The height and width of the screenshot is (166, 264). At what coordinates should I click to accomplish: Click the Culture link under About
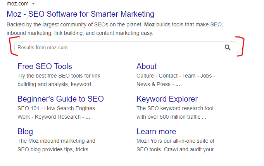tap(145, 76)
